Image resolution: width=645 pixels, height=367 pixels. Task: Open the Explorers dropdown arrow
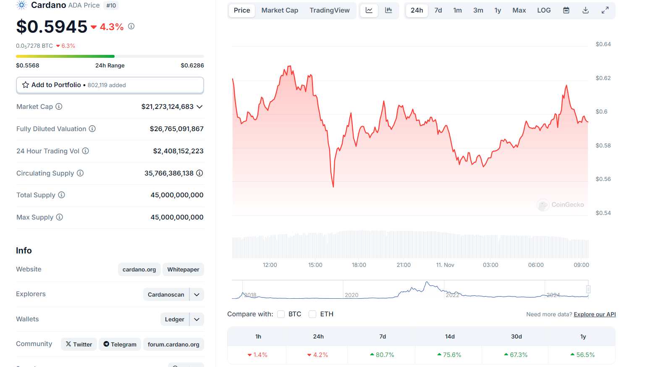[197, 295]
